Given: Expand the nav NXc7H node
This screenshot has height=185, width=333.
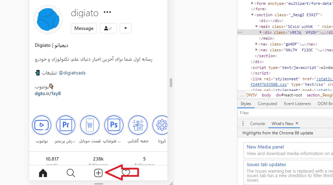Looking at the screenshot, I should point(256,50).
